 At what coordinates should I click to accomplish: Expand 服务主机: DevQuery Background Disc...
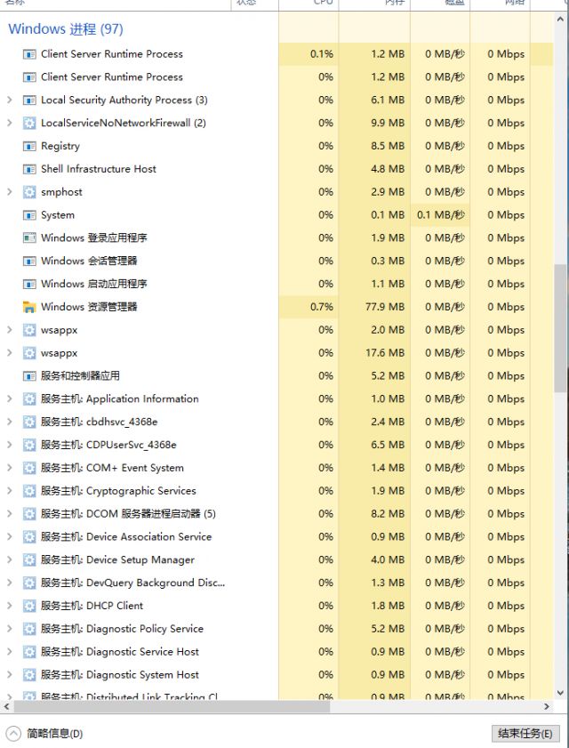(x=10, y=583)
